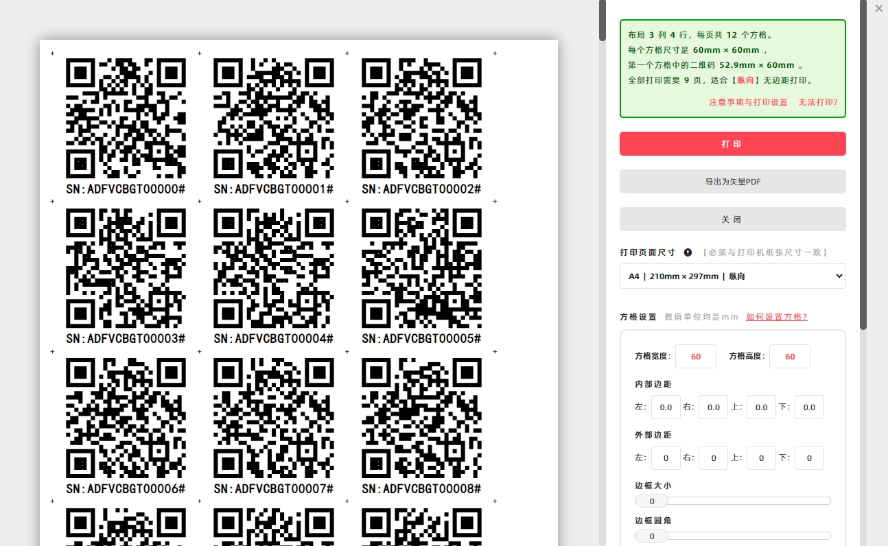
Task: Click 外部边距 左 input field
Action: coord(666,458)
